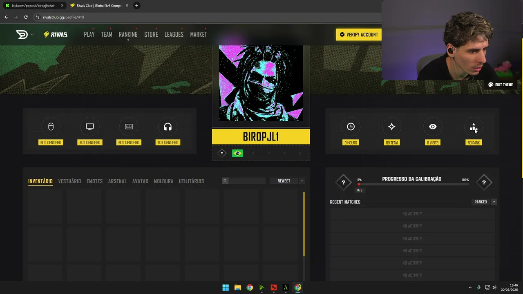
Task: Click the profile avatar image
Action: click(x=261, y=83)
